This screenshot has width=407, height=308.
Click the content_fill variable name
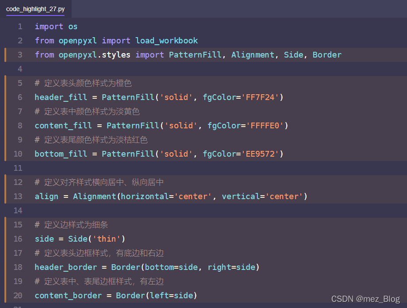click(63, 126)
